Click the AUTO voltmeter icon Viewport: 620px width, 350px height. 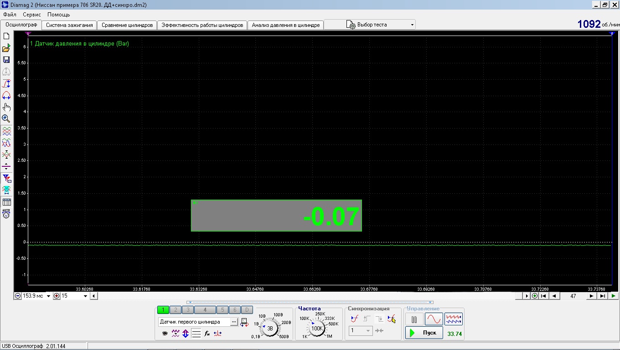pos(6,213)
